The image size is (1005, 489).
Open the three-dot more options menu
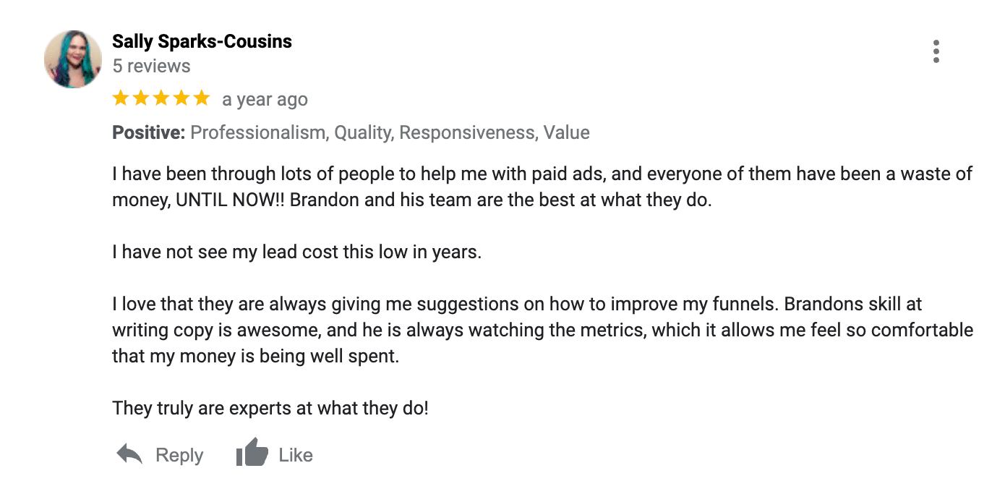tap(936, 51)
